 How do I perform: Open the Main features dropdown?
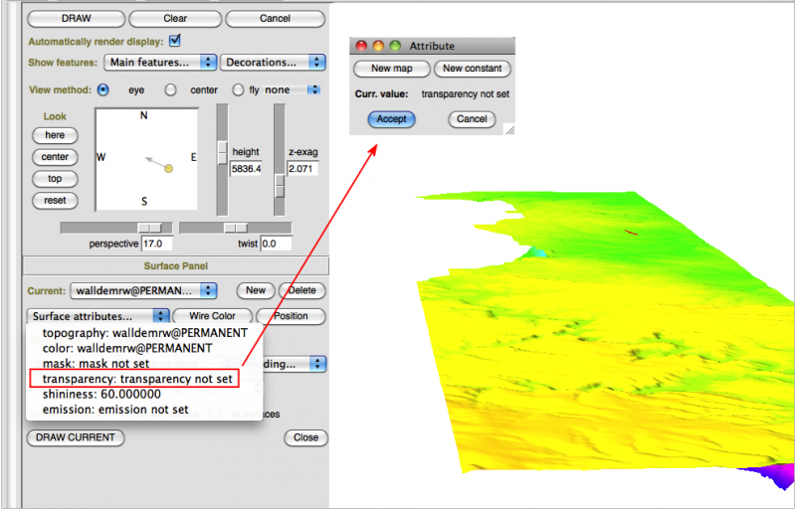(162, 63)
